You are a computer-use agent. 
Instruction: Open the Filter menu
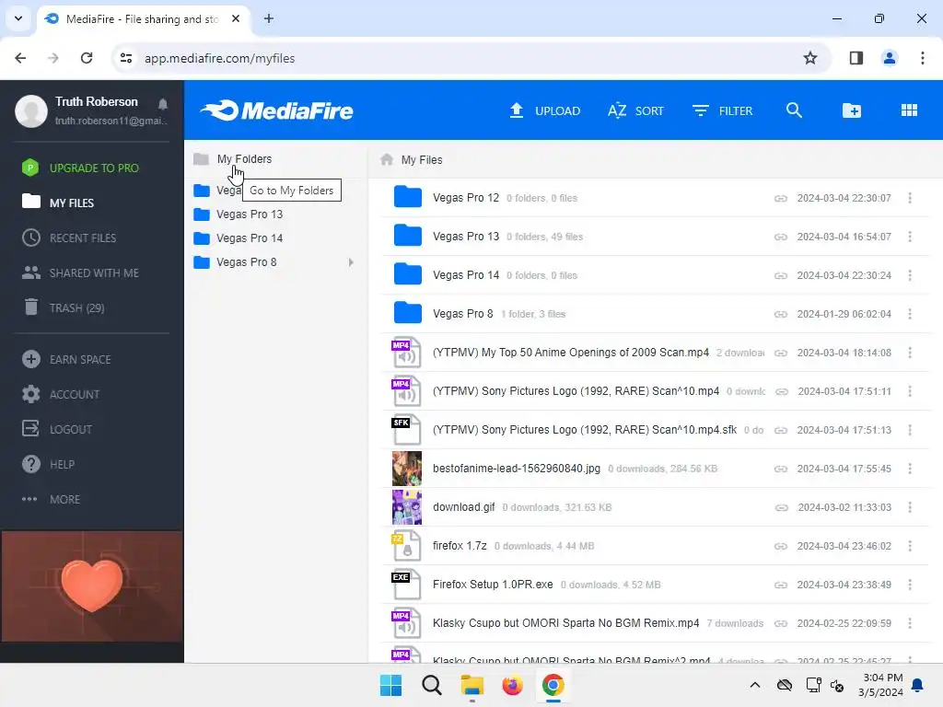click(722, 110)
